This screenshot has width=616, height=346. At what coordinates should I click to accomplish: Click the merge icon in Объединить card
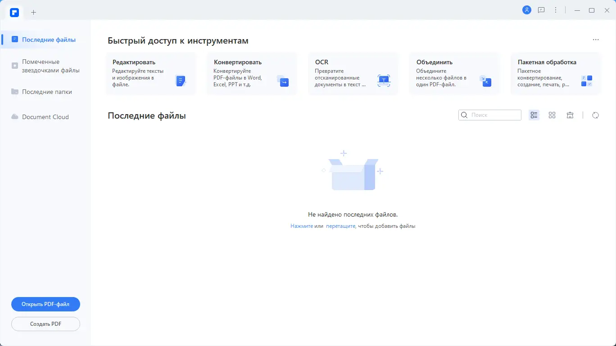(485, 81)
